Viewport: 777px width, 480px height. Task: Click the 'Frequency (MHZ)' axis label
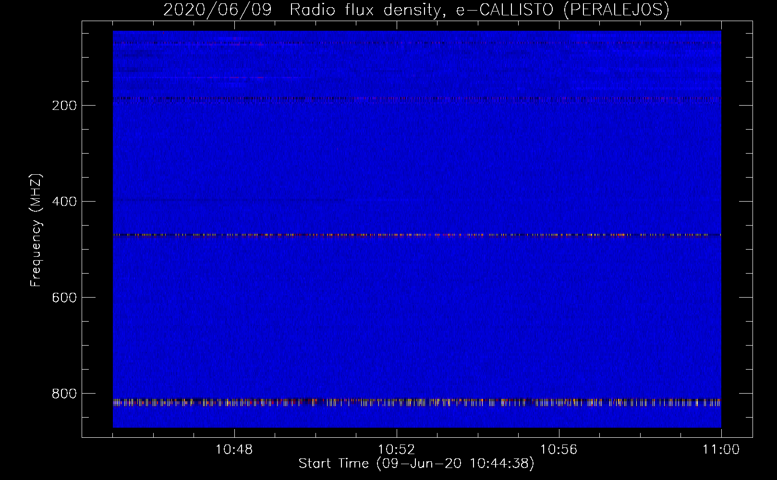(x=36, y=230)
